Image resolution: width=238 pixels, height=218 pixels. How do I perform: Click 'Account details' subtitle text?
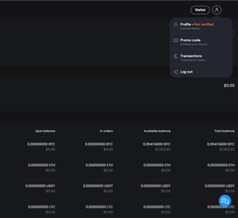[x=190, y=28]
